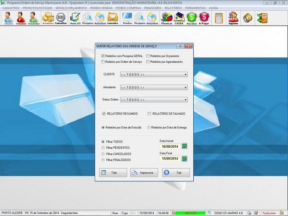Click the CAIXA cash register icon

coord(179,18)
